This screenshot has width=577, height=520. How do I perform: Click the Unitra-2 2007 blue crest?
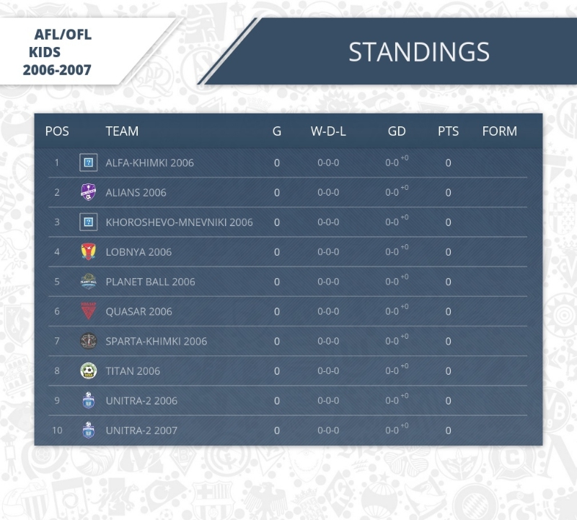(x=88, y=430)
